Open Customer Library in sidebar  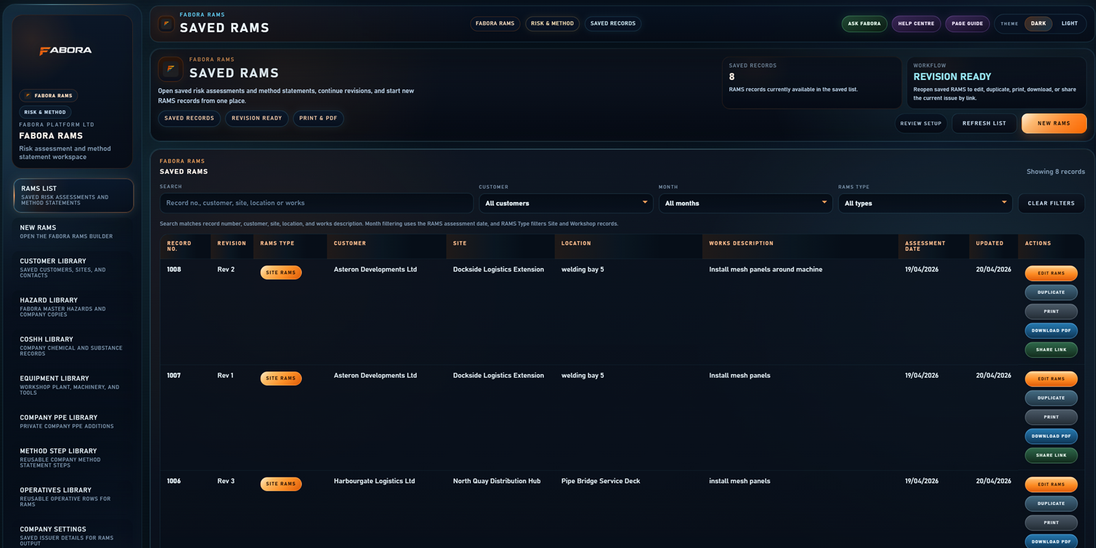pyautogui.click(x=73, y=268)
